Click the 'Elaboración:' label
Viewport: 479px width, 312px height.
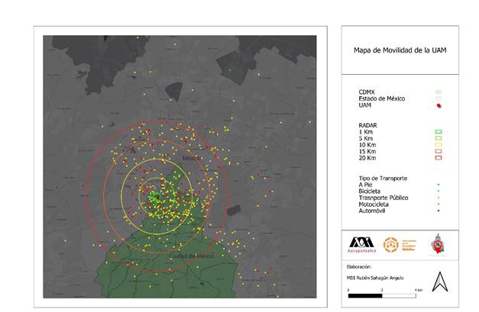point(359,267)
